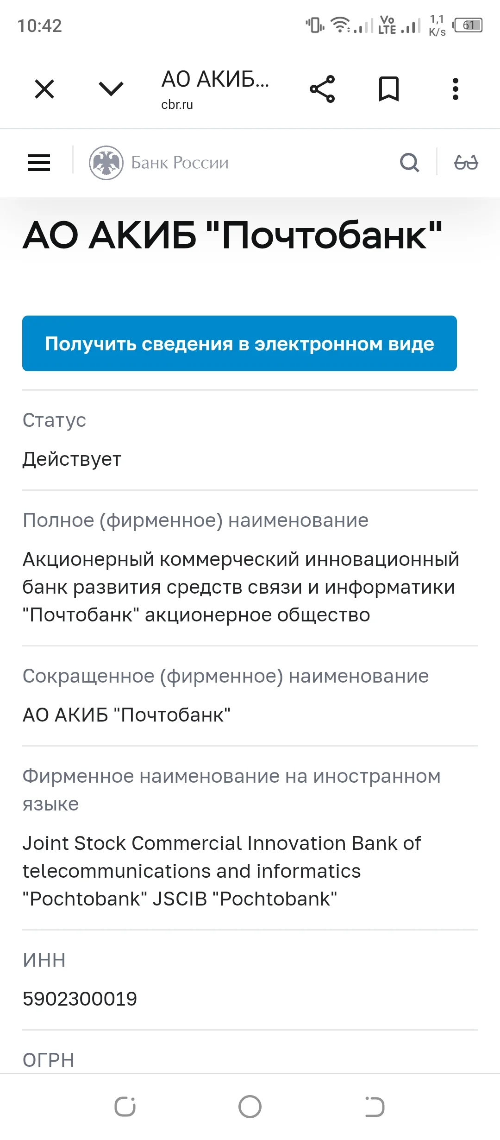Tap the "Действует" status value

[x=72, y=459]
